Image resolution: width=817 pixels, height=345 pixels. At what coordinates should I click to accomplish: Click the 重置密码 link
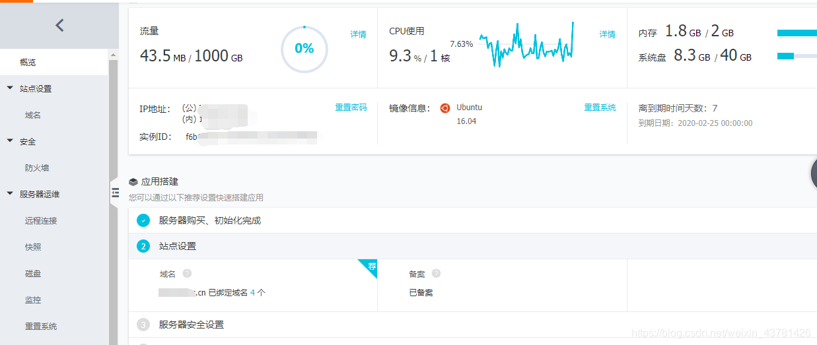click(351, 108)
